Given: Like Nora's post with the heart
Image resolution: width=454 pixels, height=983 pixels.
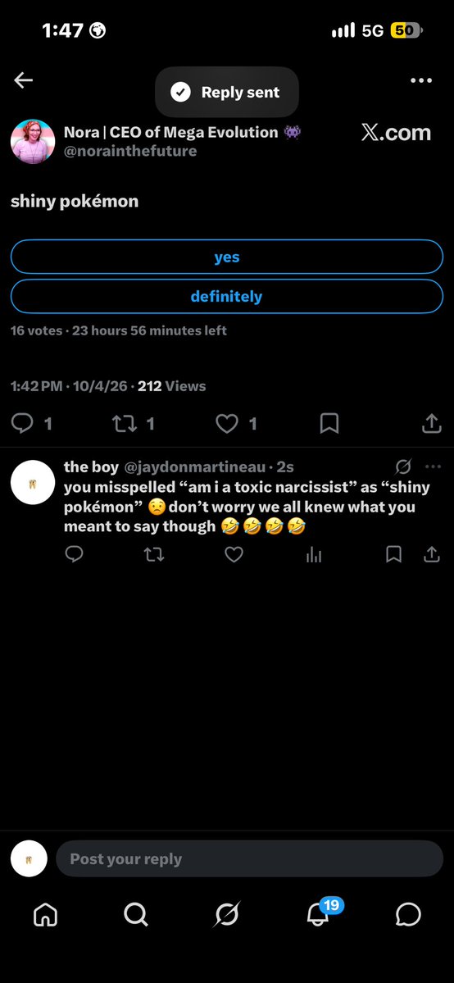Looking at the screenshot, I should coord(226,424).
